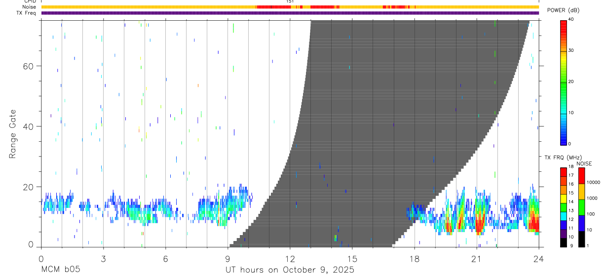Click the 'Range Gate' y-axis label
The image size is (606, 280).
[13, 134]
